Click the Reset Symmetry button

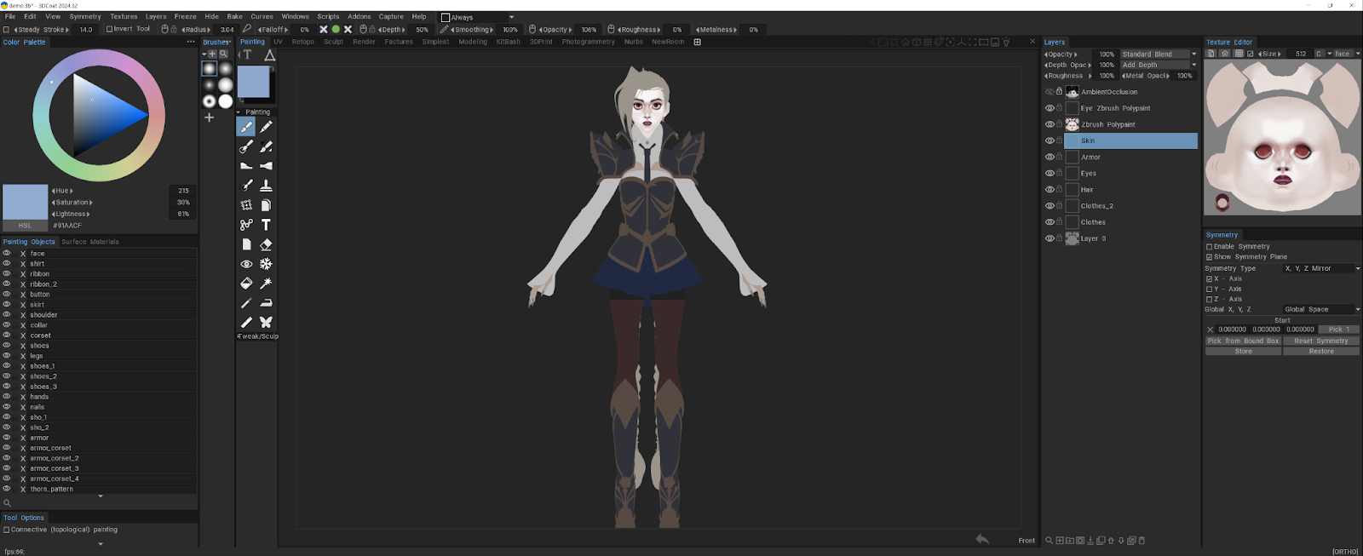(1320, 341)
